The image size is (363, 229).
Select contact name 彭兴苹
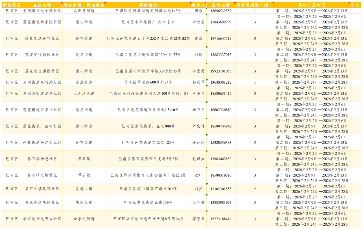pyautogui.click(x=199, y=82)
